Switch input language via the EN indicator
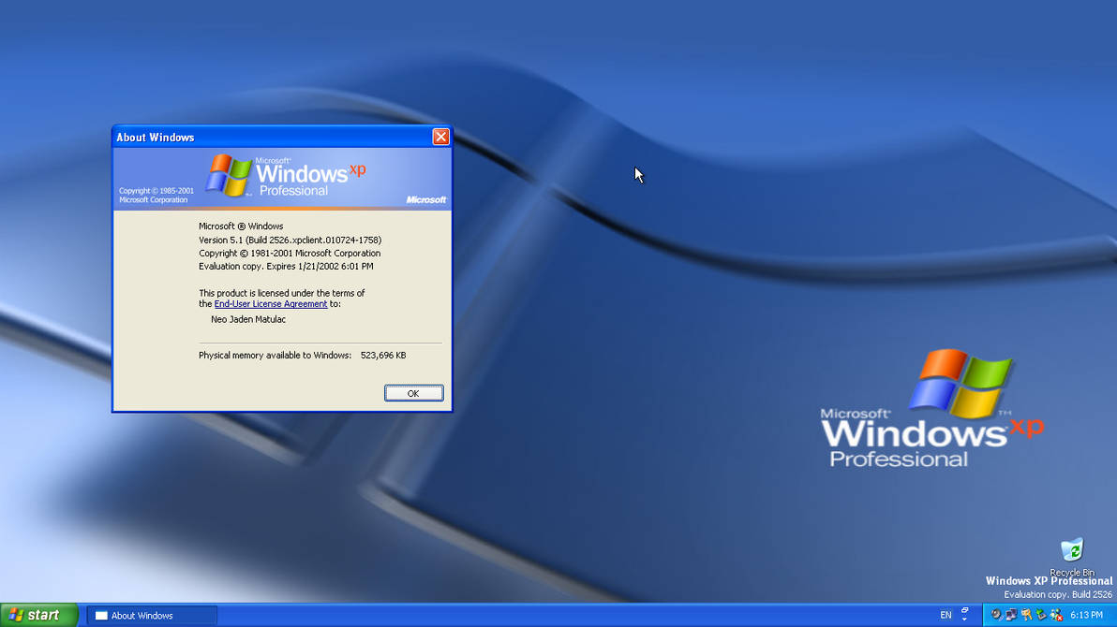Viewport: 1117px width, 627px height. click(x=946, y=615)
